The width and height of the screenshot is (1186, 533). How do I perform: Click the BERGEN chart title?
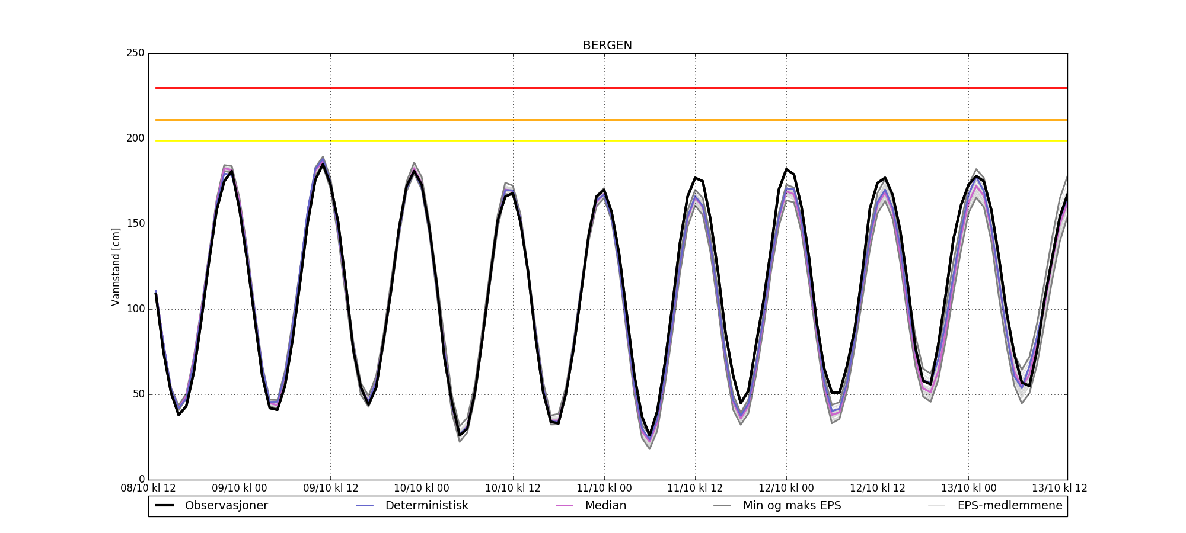[x=607, y=46]
